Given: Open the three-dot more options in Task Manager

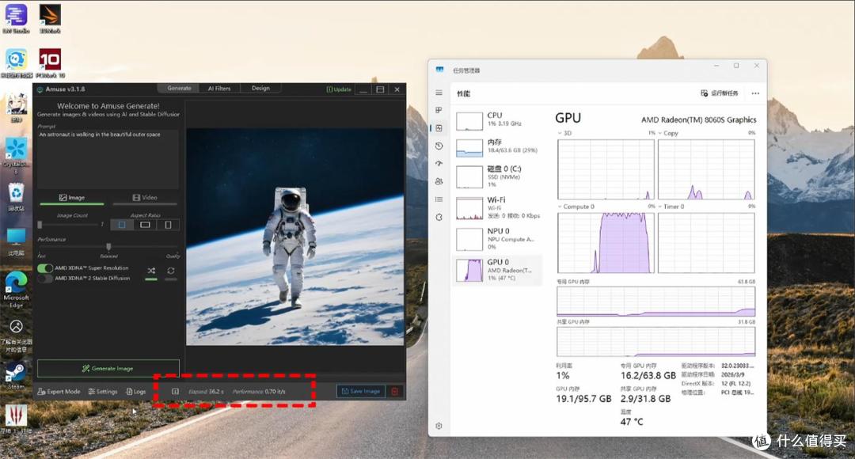Looking at the screenshot, I should tap(755, 93).
